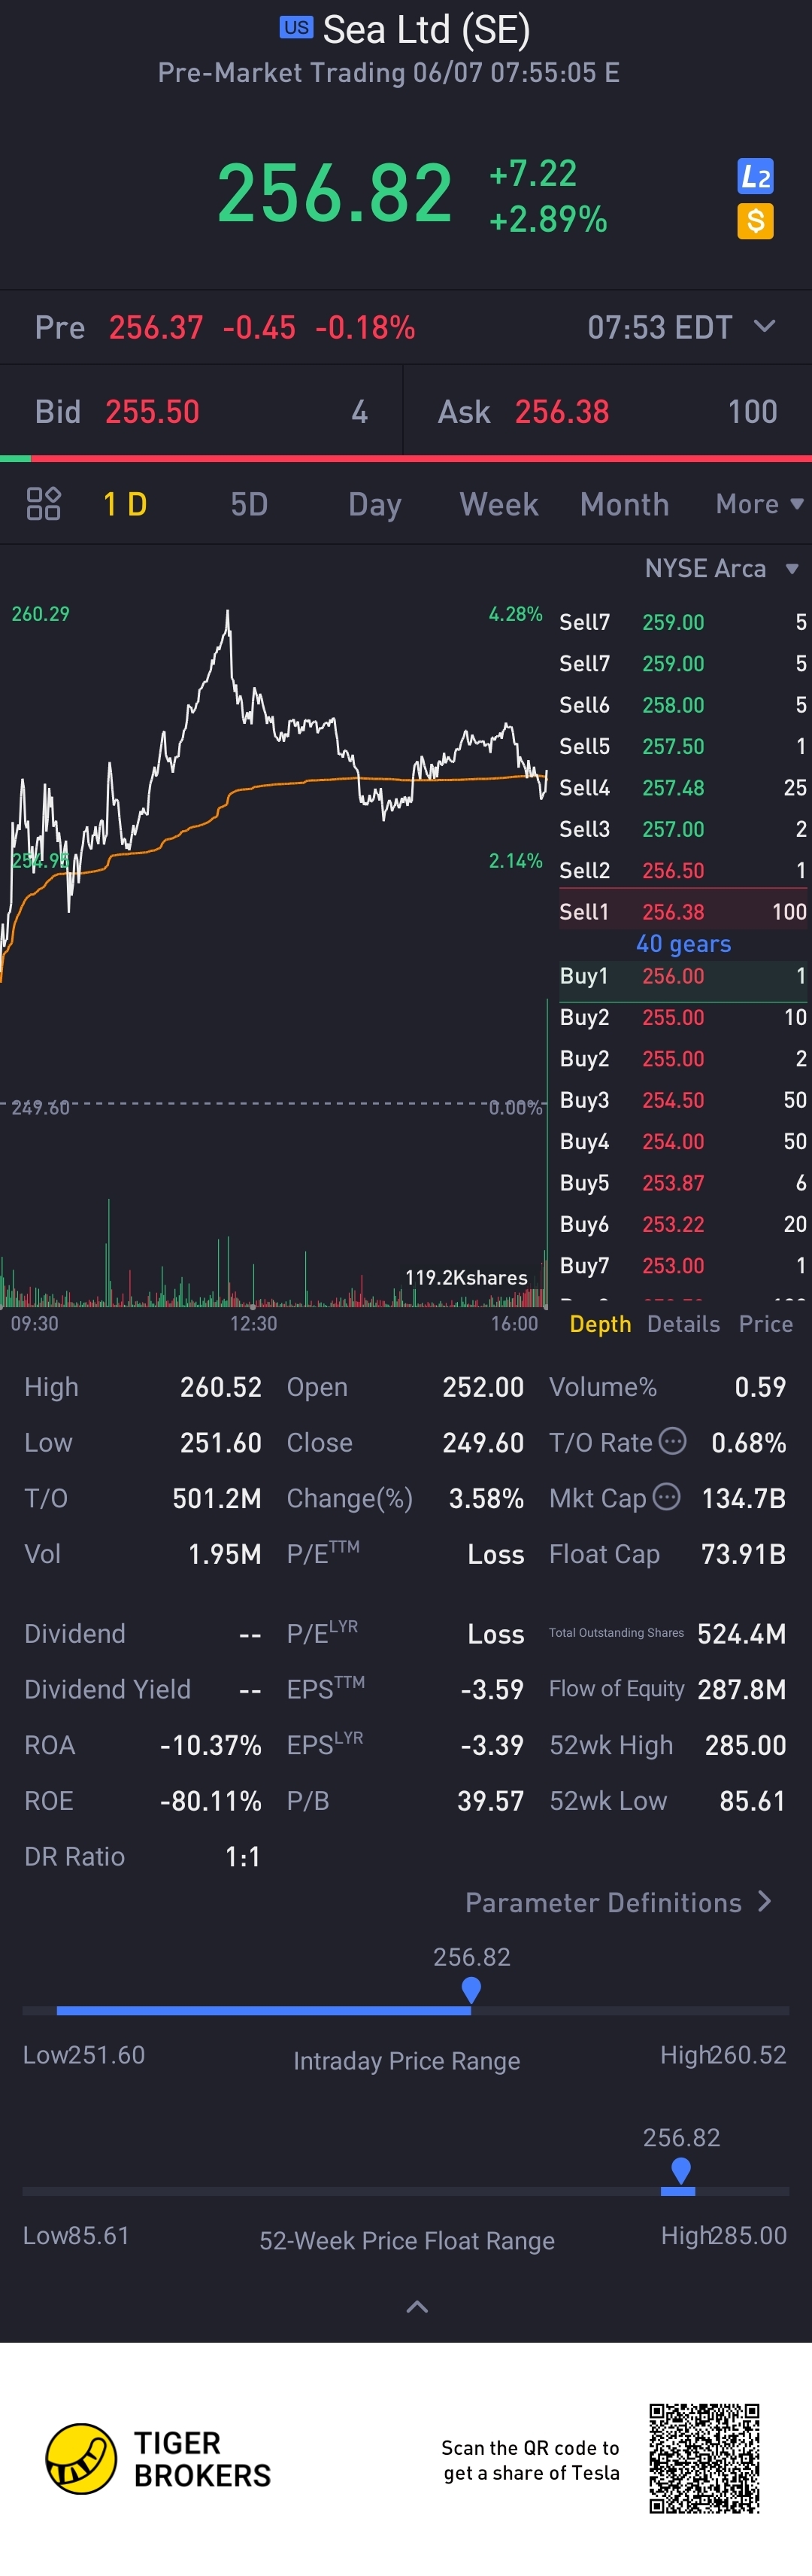The width and height of the screenshot is (812, 2576).
Task: Select the Month chart tab
Action: click(x=624, y=504)
